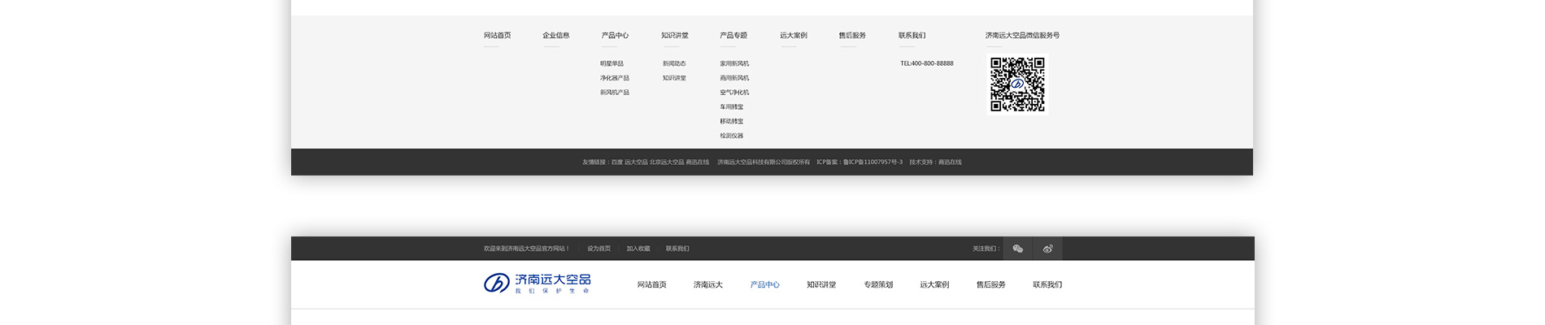1545x325 pixels.
Task: Open 家用新风机 footer sublink
Action: pos(734,63)
